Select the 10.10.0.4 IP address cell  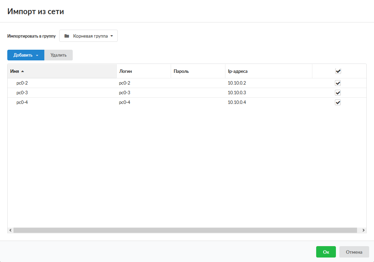coord(237,103)
